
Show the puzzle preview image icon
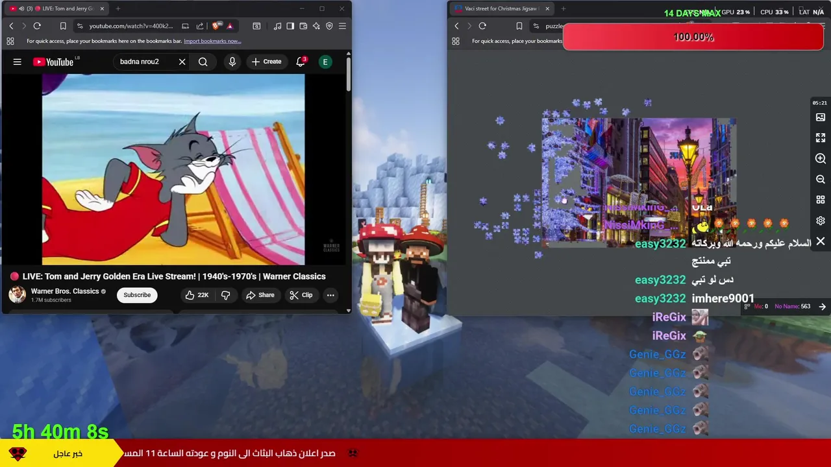tap(821, 117)
